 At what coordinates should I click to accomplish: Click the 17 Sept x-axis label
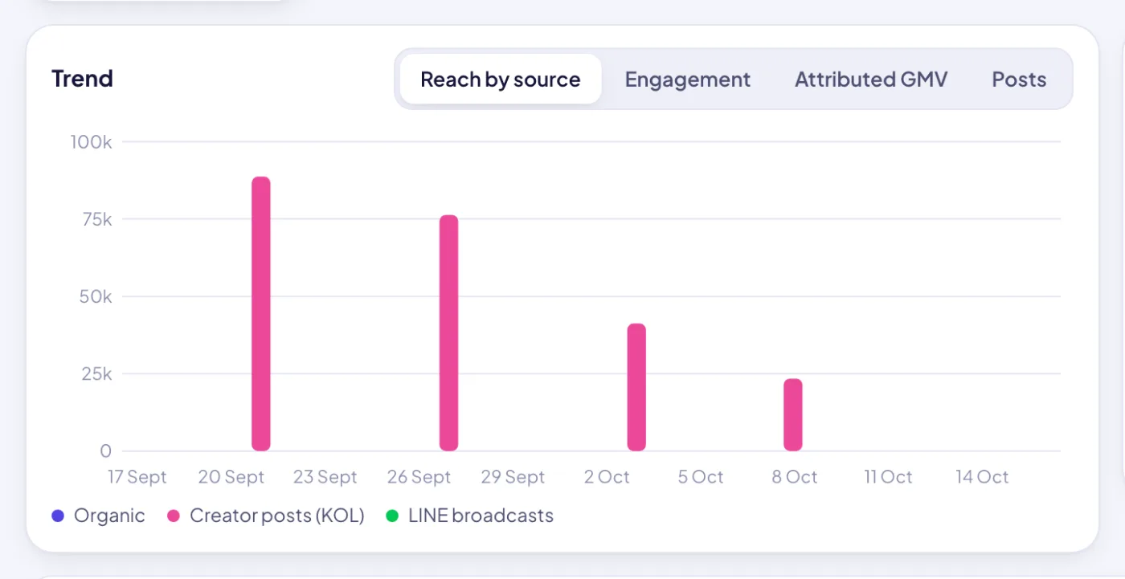coord(137,477)
